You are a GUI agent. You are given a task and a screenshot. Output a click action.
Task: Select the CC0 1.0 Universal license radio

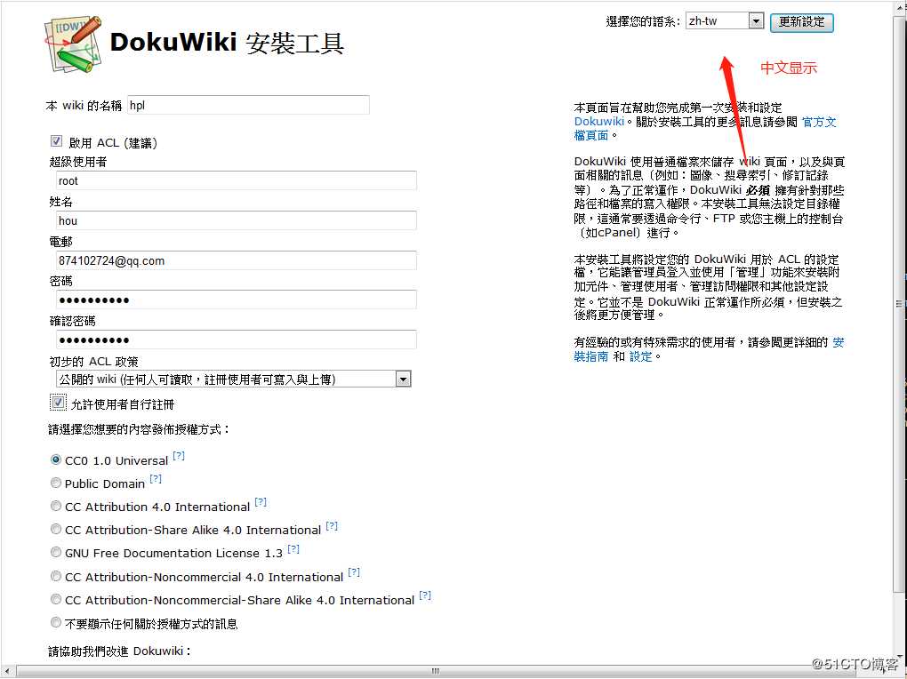click(55, 459)
